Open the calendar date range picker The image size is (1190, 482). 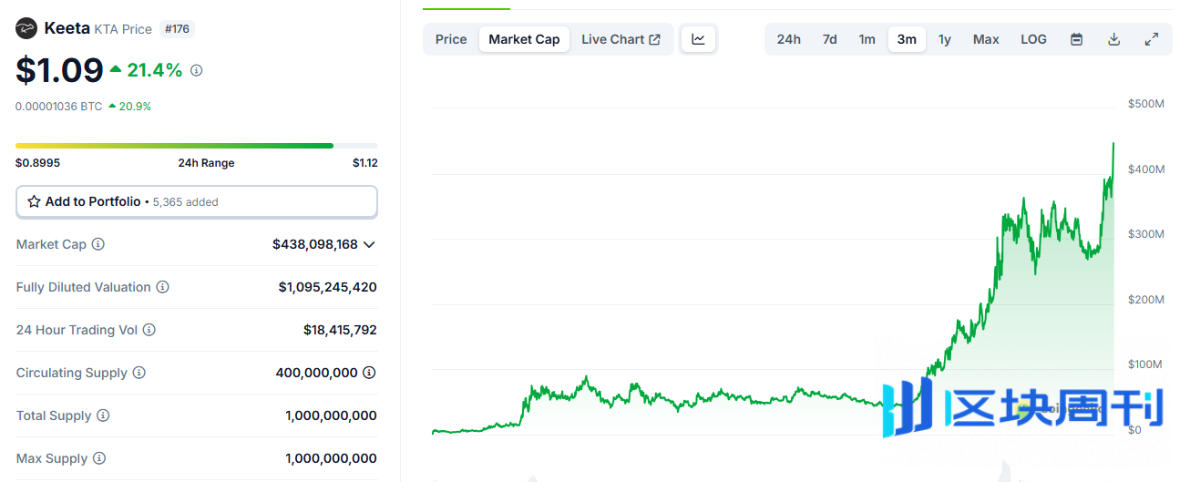coord(1076,39)
